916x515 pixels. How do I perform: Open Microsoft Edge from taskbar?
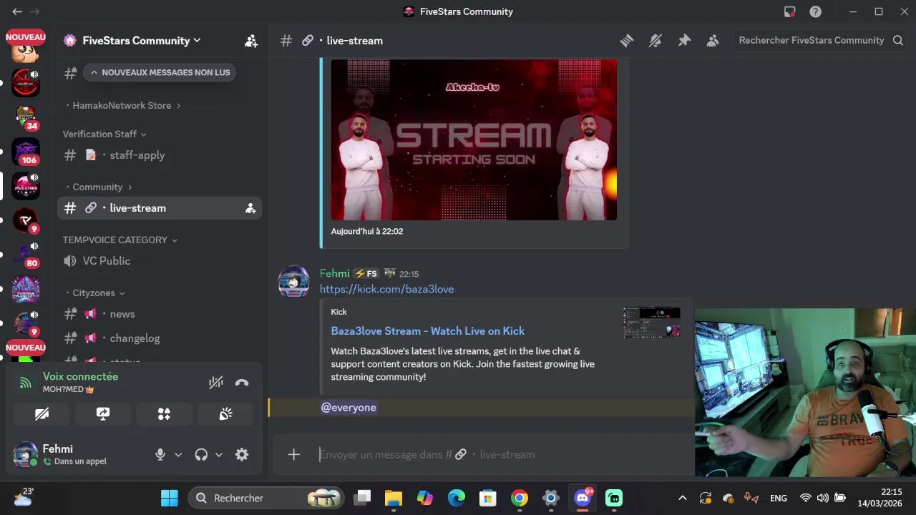point(457,498)
